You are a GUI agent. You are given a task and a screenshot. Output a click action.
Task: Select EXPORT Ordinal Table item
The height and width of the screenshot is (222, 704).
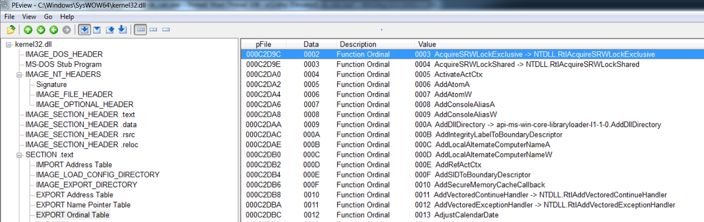click(72, 214)
